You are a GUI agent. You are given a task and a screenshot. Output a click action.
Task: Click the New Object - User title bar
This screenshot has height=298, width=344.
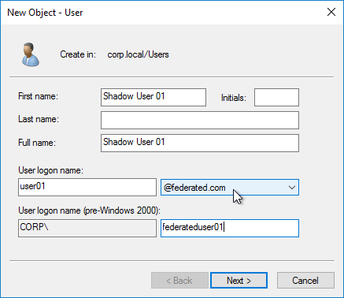(163, 13)
